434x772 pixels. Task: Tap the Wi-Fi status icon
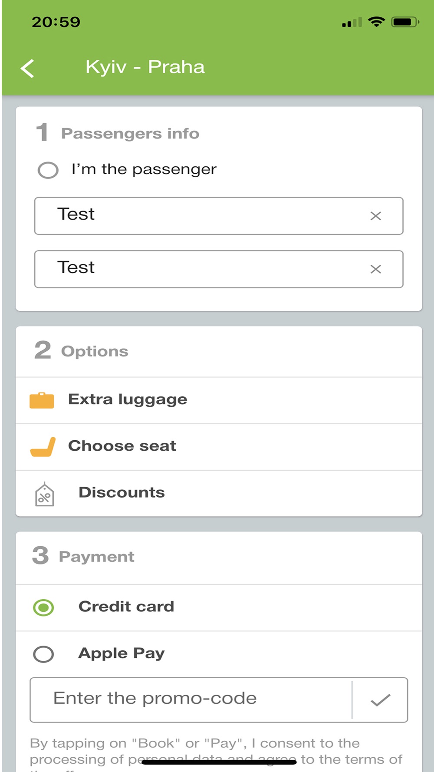coord(376,22)
